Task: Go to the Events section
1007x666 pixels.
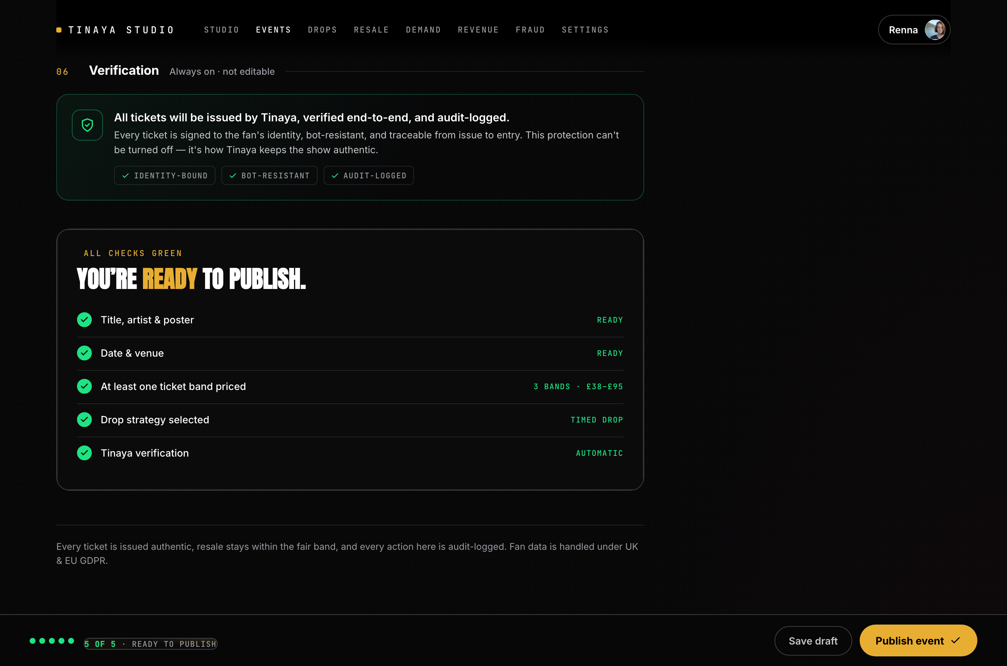Action: click(273, 30)
